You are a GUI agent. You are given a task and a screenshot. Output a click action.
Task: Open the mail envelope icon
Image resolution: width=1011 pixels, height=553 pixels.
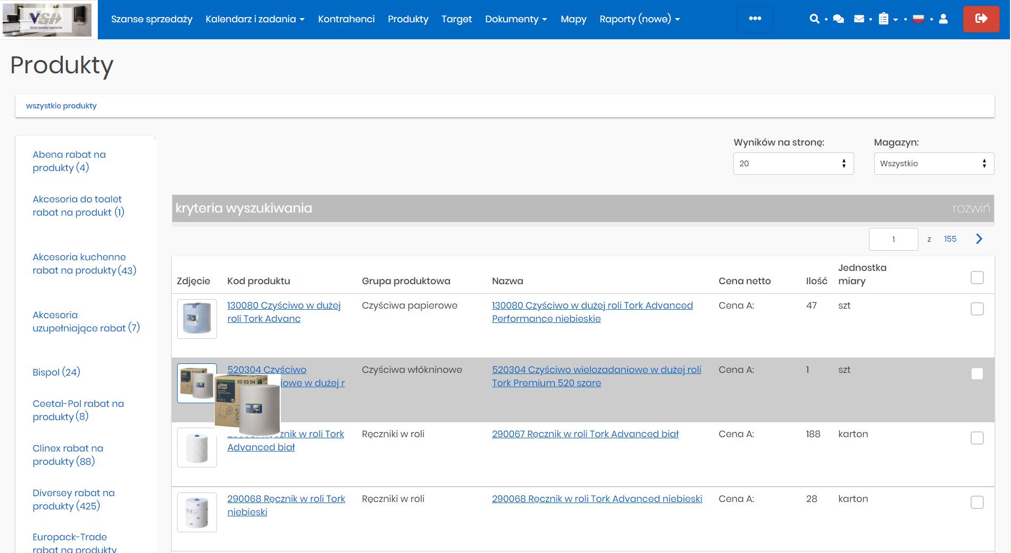[x=859, y=19]
